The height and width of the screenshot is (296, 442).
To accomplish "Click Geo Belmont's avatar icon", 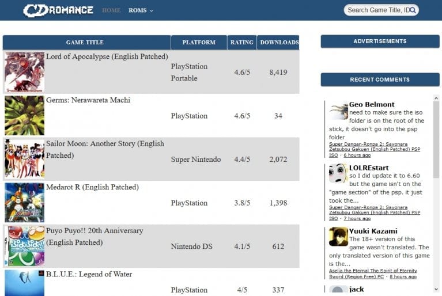I will point(339,111).
